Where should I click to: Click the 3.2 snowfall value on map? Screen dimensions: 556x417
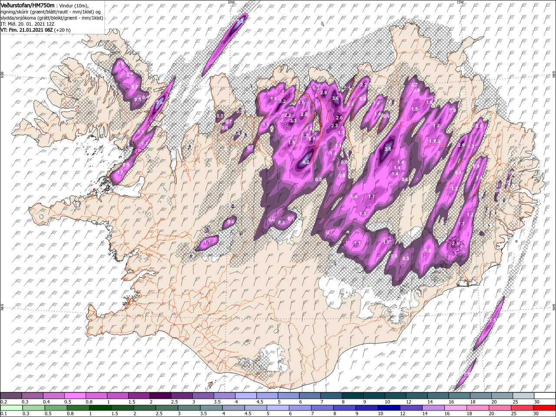click(x=282, y=101)
